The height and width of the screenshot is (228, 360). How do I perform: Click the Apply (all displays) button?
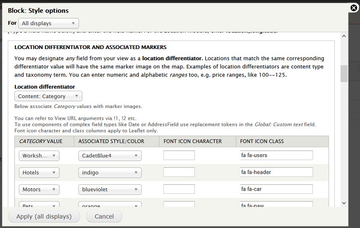pos(44,216)
